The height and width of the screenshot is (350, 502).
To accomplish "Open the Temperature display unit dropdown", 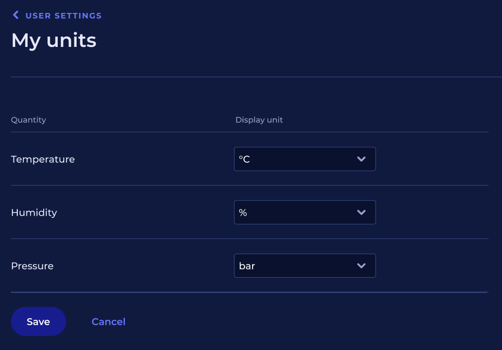I will pos(304,159).
